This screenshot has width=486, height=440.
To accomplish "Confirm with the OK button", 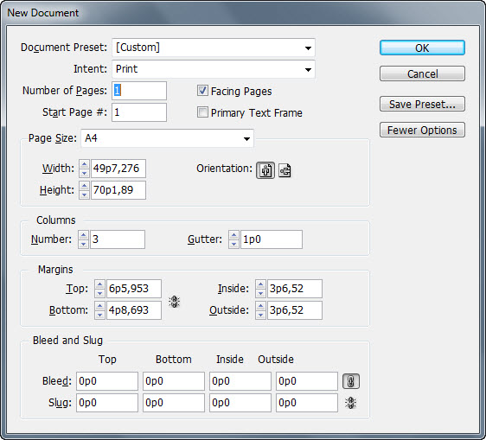I will tap(422, 48).
